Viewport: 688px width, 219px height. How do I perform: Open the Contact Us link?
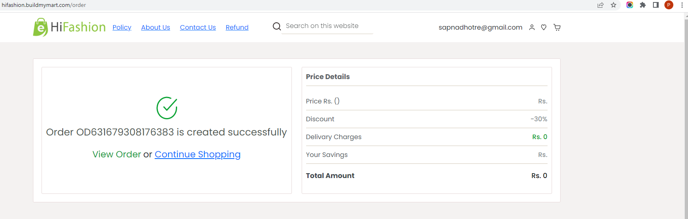click(198, 27)
